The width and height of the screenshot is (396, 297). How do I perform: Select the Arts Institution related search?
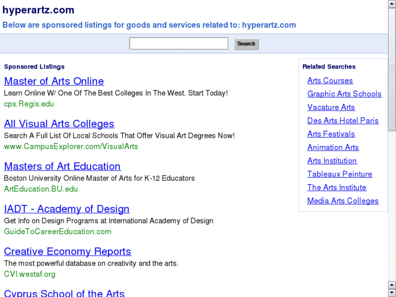332,161
